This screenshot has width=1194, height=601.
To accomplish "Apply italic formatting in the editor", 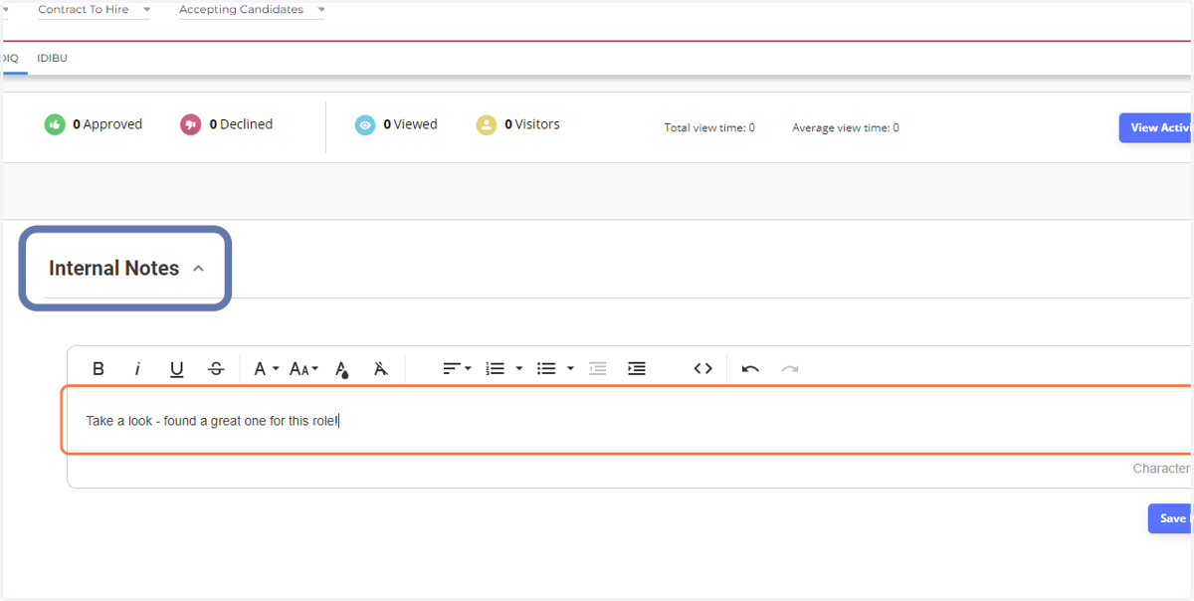I will click(137, 368).
